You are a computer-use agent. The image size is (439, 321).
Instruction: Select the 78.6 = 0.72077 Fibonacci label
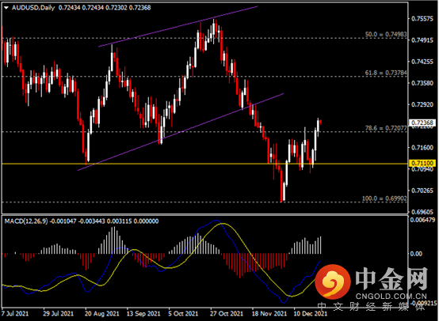click(x=386, y=128)
